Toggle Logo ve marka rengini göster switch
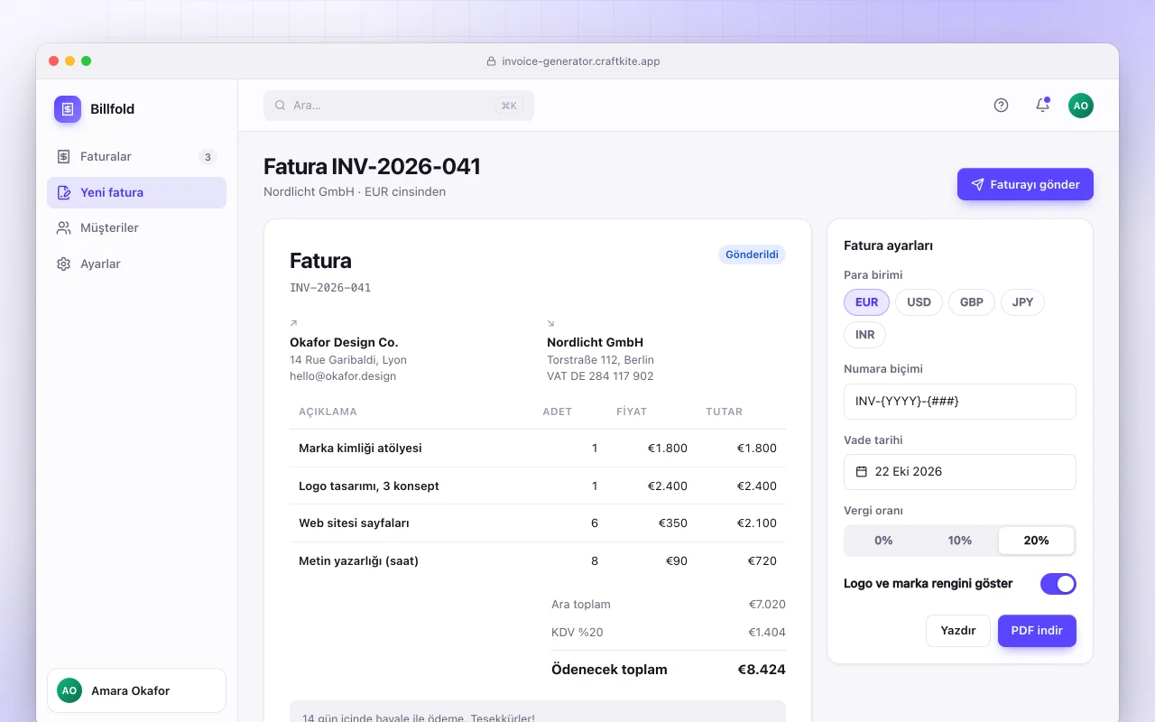The height and width of the screenshot is (722, 1155). pyautogui.click(x=1058, y=584)
